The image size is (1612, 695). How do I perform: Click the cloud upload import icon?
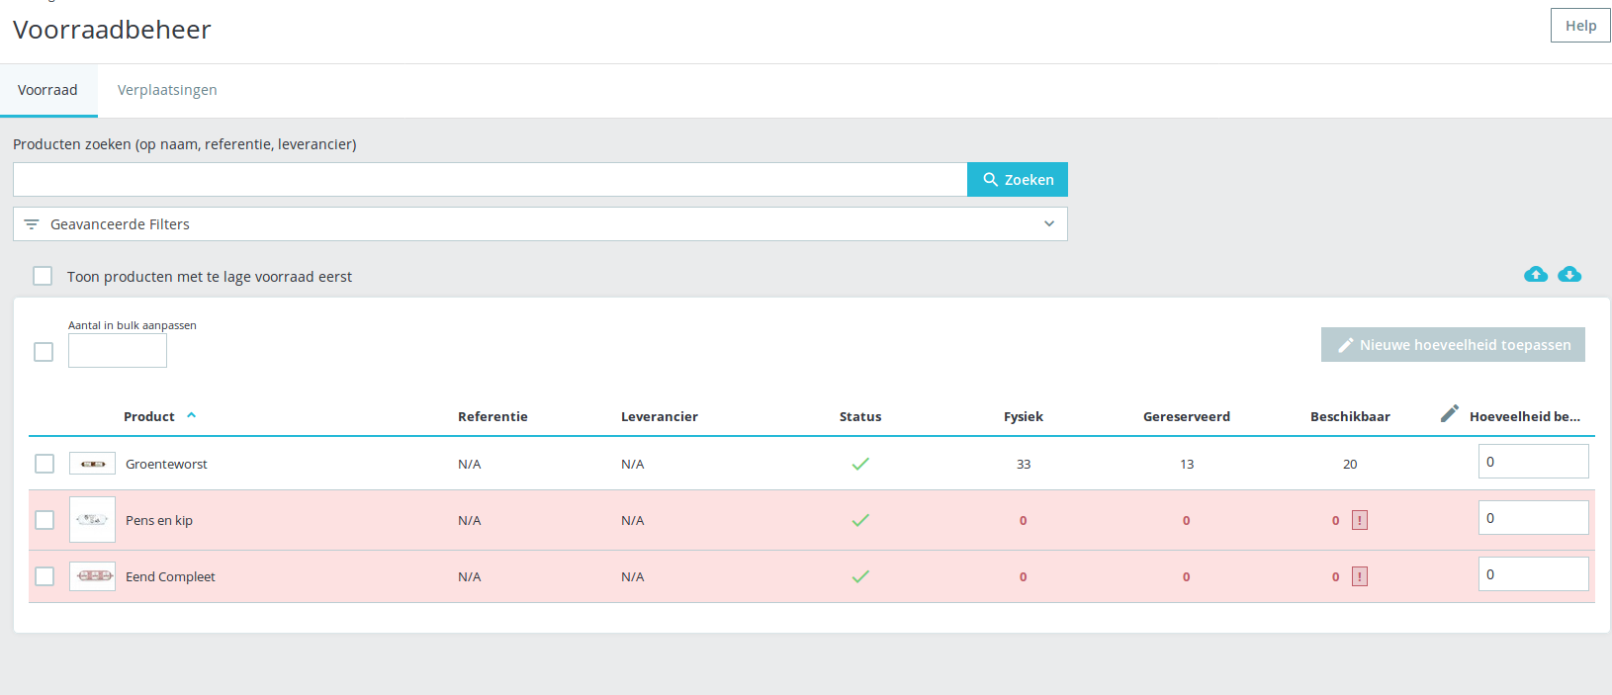pyautogui.click(x=1536, y=274)
